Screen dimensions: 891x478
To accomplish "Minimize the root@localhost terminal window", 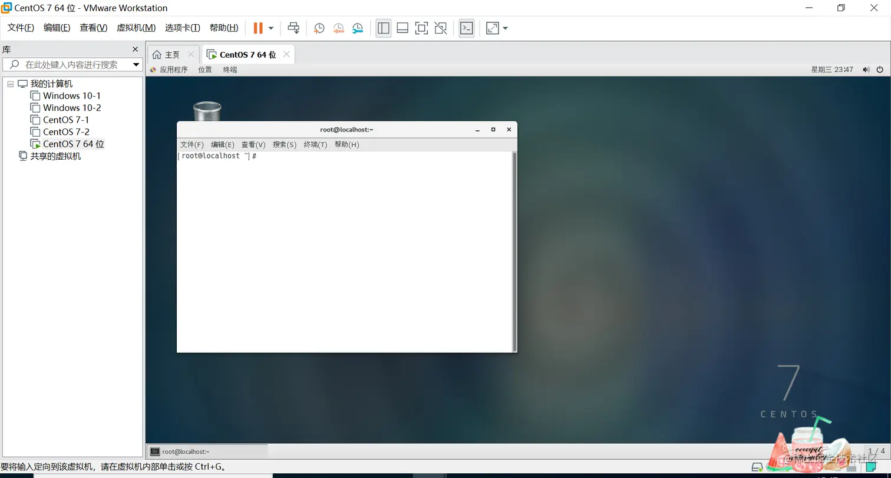I will pos(478,130).
